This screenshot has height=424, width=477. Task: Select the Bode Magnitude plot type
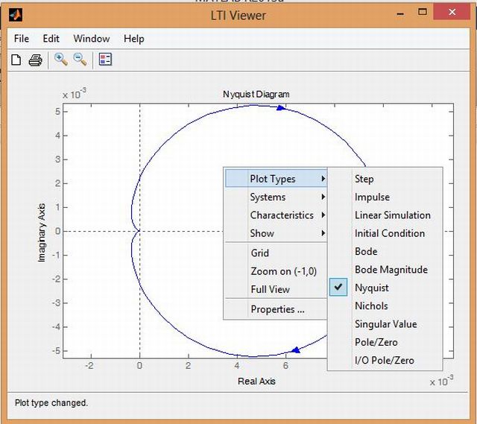tap(385, 270)
